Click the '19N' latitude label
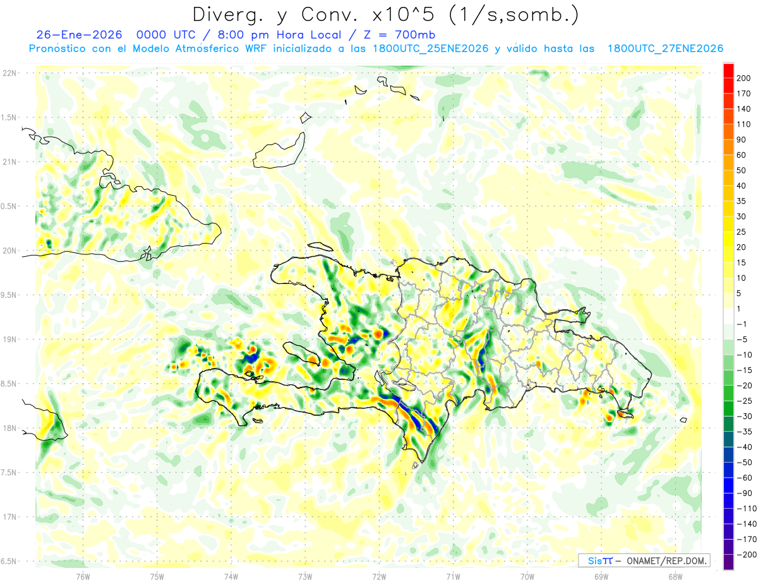Image resolution: width=758 pixels, height=585 pixels. click(9, 339)
